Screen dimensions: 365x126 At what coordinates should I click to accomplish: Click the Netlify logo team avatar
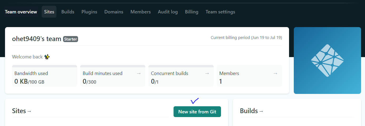click(x=327, y=61)
